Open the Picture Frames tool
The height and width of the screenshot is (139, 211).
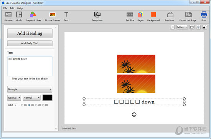pyautogui.click(x=52, y=16)
